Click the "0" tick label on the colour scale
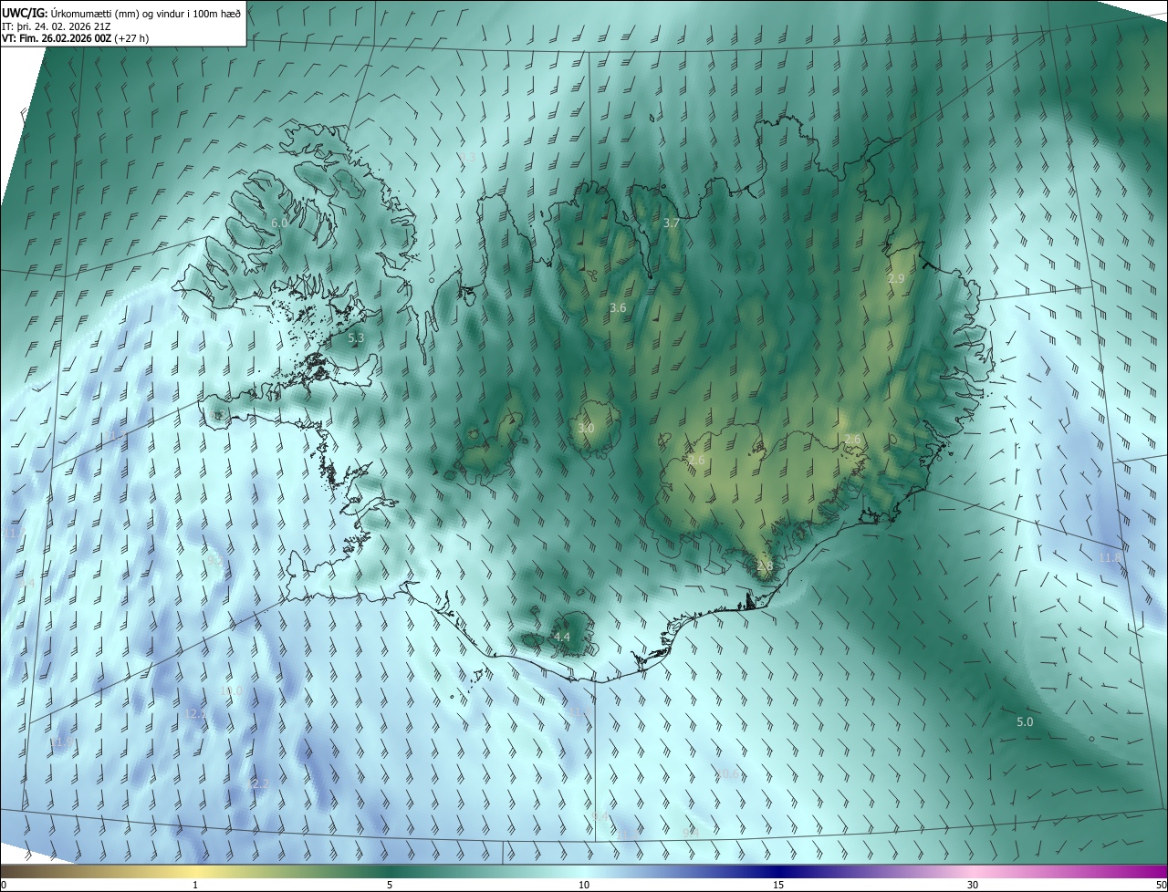The width and height of the screenshot is (1168, 892). tap(4, 885)
